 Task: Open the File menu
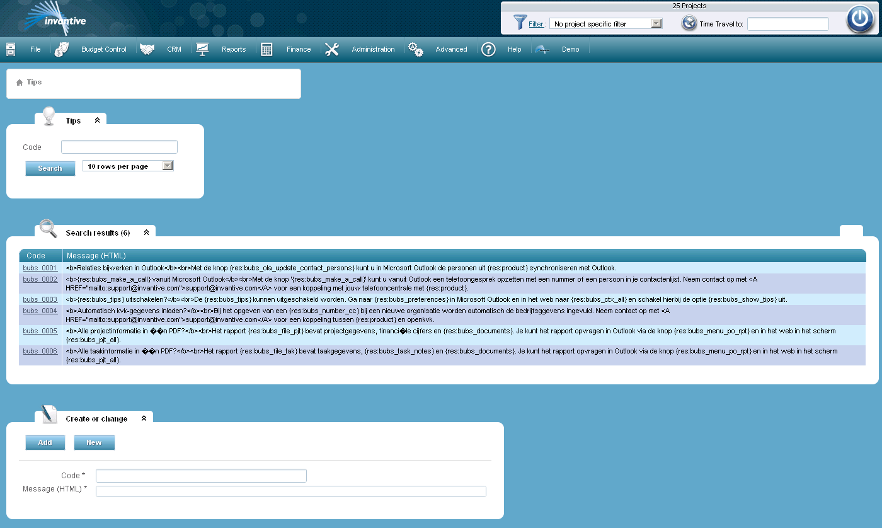click(x=35, y=49)
